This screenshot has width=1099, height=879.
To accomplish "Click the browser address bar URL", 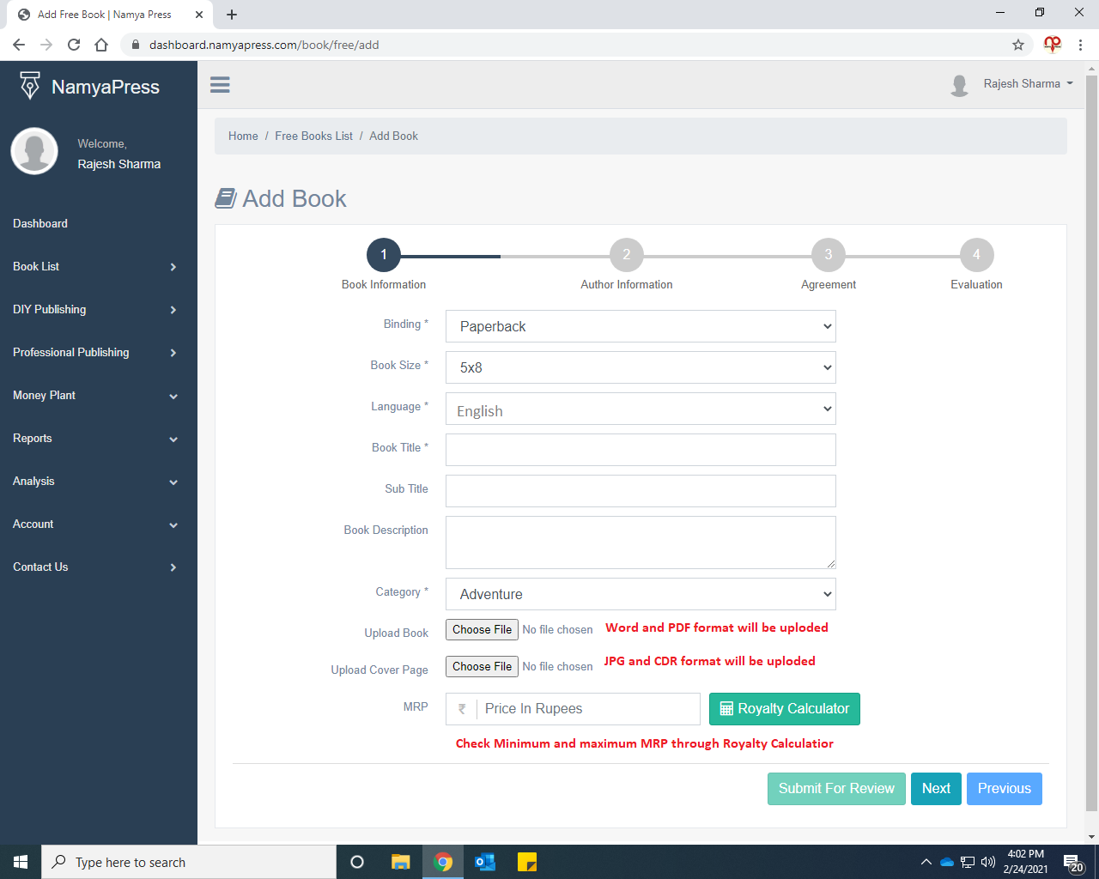I will 264,45.
